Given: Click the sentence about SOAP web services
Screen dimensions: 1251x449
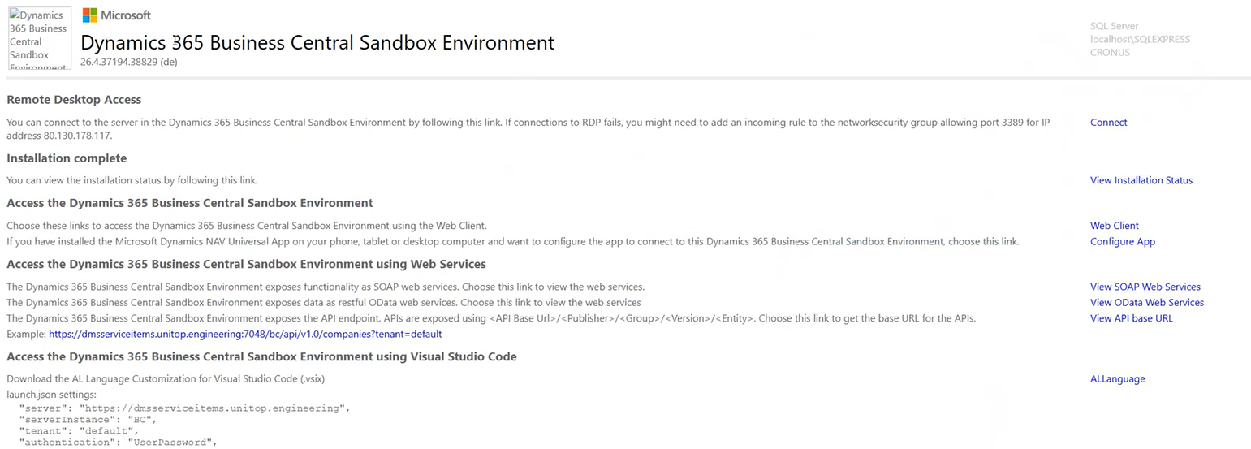Looking at the screenshot, I should 325,287.
